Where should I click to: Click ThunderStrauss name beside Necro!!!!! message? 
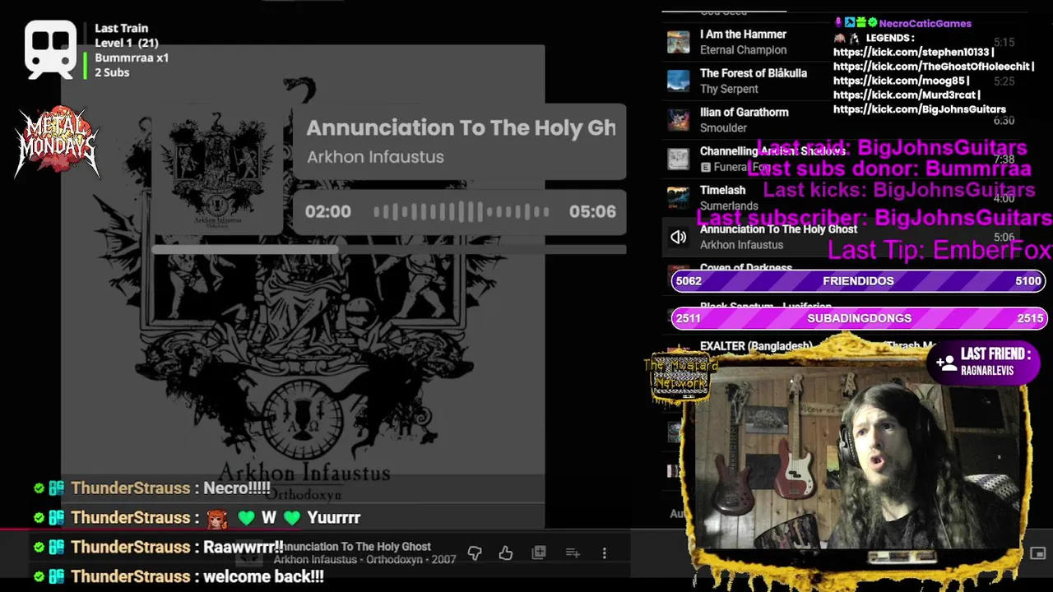point(131,488)
